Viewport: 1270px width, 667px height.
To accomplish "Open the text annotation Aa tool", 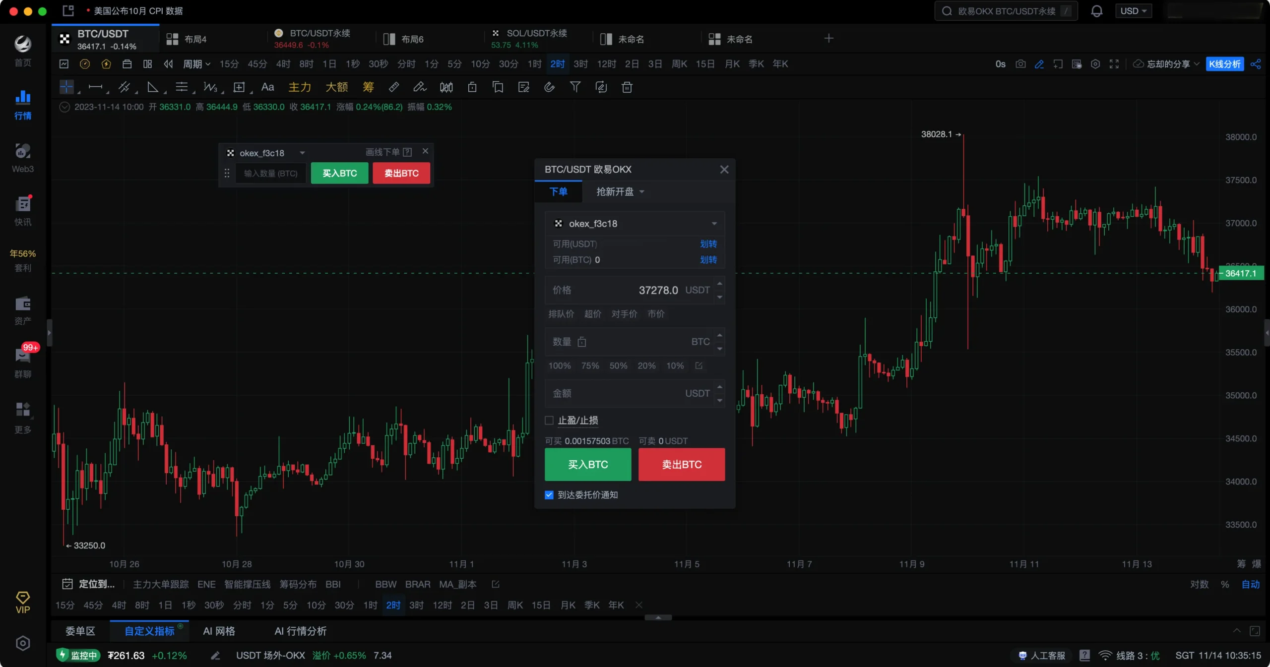I will click(267, 87).
